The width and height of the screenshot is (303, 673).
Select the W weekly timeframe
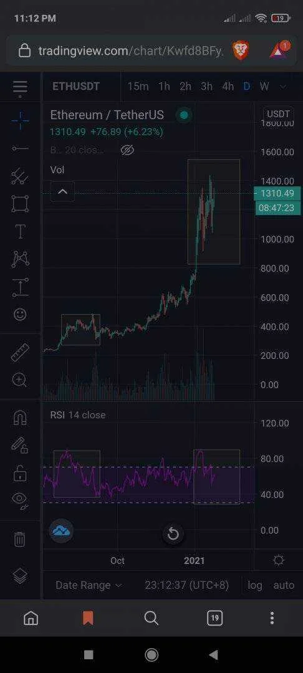(x=264, y=86)
